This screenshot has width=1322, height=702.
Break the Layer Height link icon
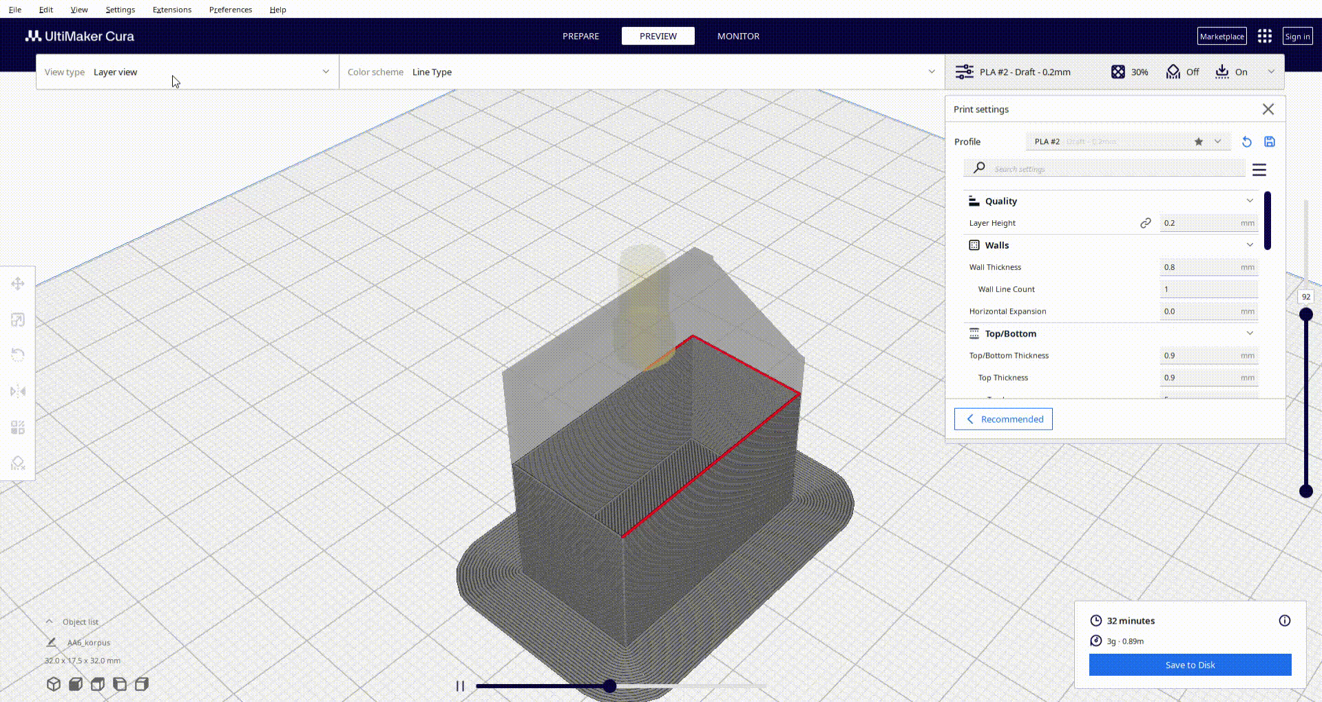tap(1145, 222)
